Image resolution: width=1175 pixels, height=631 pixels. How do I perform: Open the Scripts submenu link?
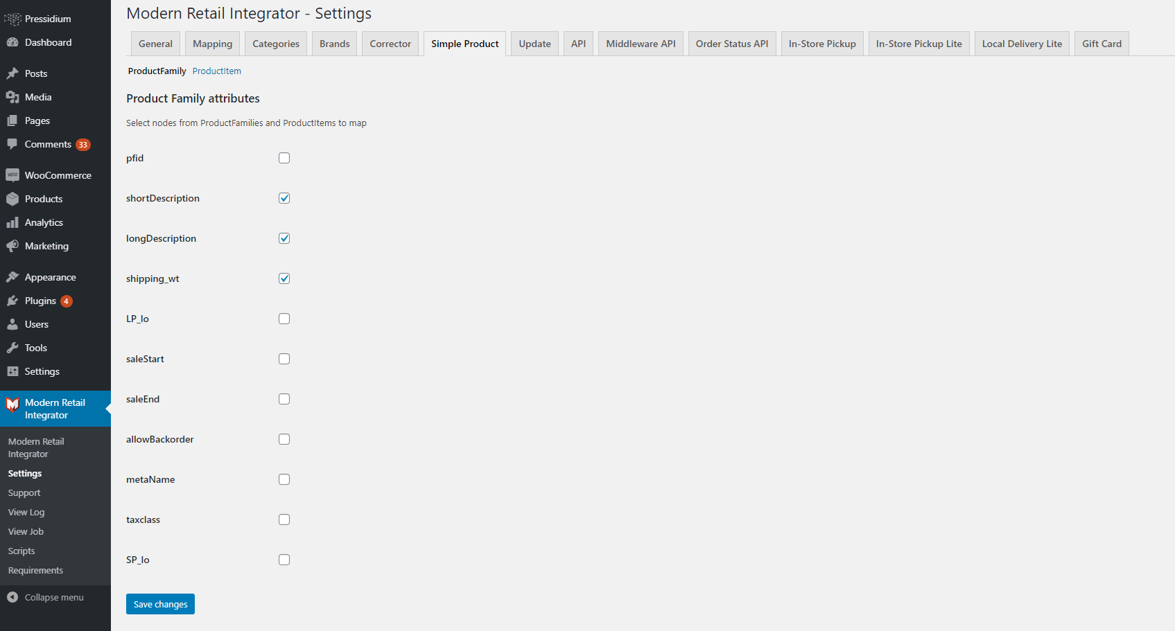click(x=21, y=551)
